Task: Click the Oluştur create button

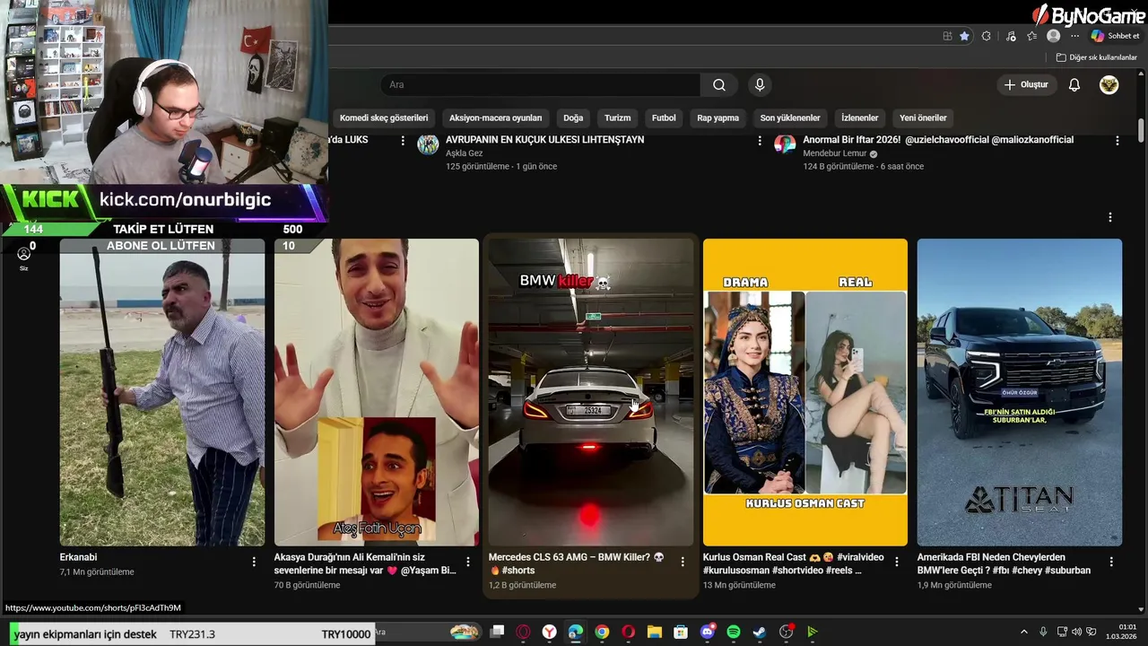Action: [x=1026, y=85]
